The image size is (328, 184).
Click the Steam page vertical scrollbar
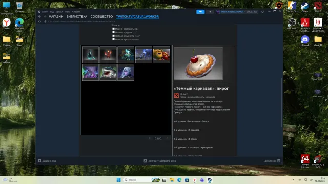(281, 102)
